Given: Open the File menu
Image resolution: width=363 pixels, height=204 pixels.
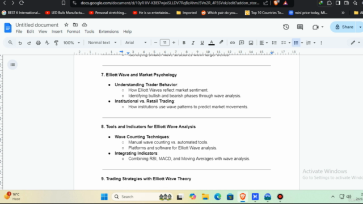Looking at the screenshot, I should [x=19, y=32].
